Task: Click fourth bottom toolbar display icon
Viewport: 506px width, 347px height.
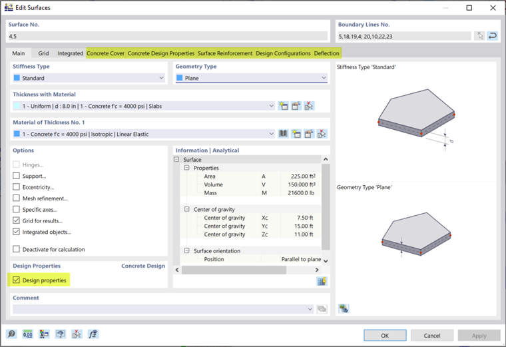Action: click(x=61, y=334)
